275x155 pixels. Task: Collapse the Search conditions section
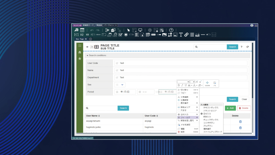pyautogui.click(x=88, y=55)
